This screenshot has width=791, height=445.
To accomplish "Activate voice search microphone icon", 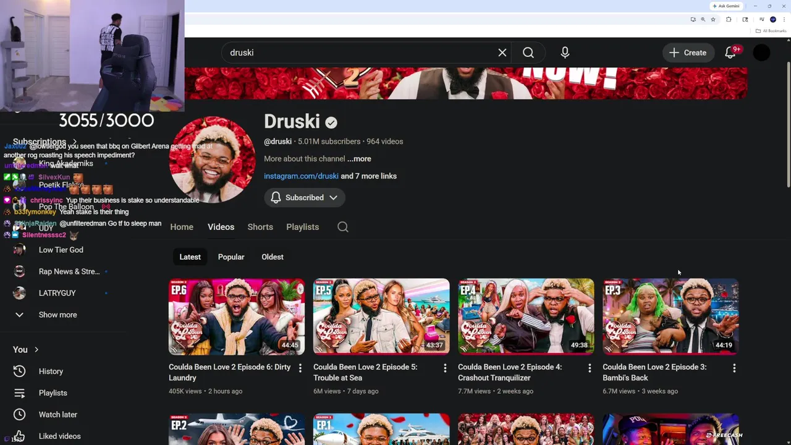I will 565,53.
